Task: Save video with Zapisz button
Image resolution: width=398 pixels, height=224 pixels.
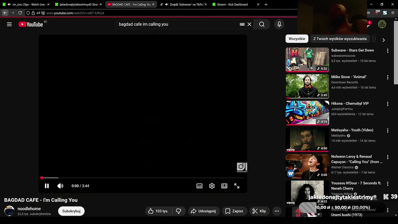Action: click(x=234, y=211)
